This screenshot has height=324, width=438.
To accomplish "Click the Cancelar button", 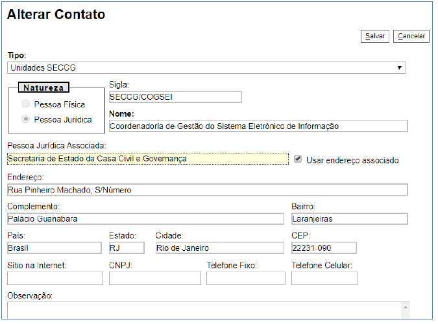I will click(411, 36).
